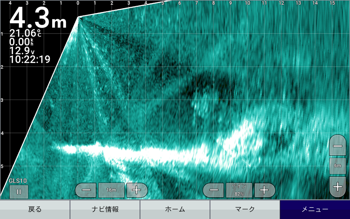
Task: Open the メニュー menu
Action: [315, 209]
